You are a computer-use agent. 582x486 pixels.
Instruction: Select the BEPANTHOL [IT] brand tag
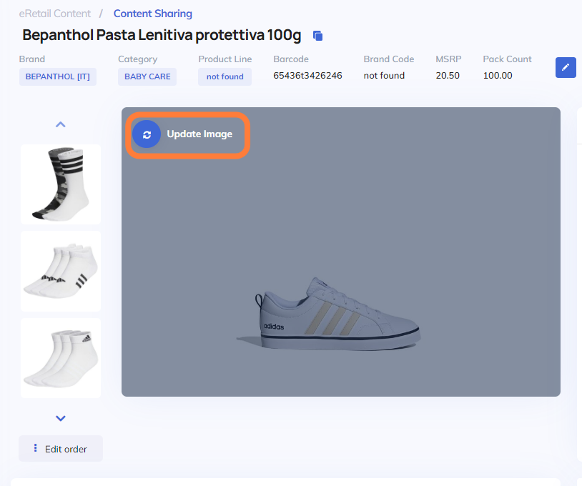[x=58, y=76]
